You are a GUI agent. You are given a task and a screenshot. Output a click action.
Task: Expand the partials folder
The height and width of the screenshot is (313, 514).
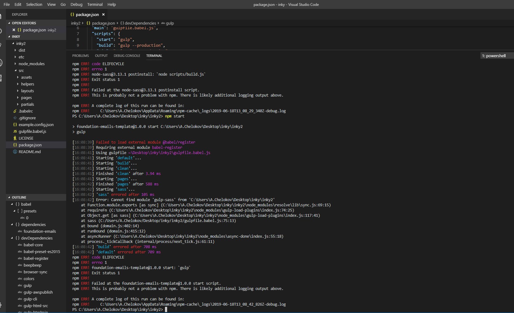[18, 104]
